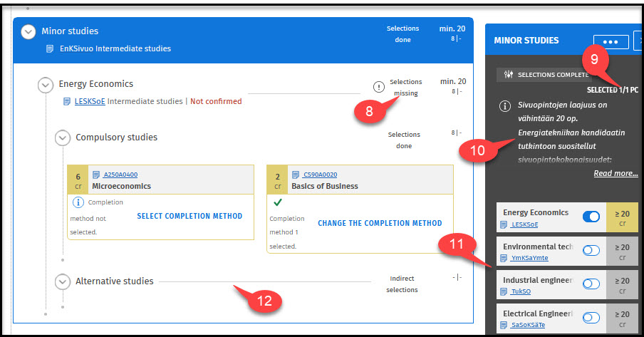644x337 pixels.
Task: Disable the Energy Economics toggle
Action: pyautogui.click(x=591, y=217)
